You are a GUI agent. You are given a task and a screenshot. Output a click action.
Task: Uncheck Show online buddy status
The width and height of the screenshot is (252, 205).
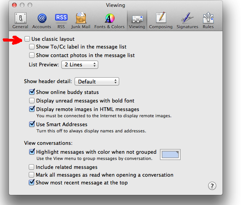pyautogui.click(x=32, y=92)
